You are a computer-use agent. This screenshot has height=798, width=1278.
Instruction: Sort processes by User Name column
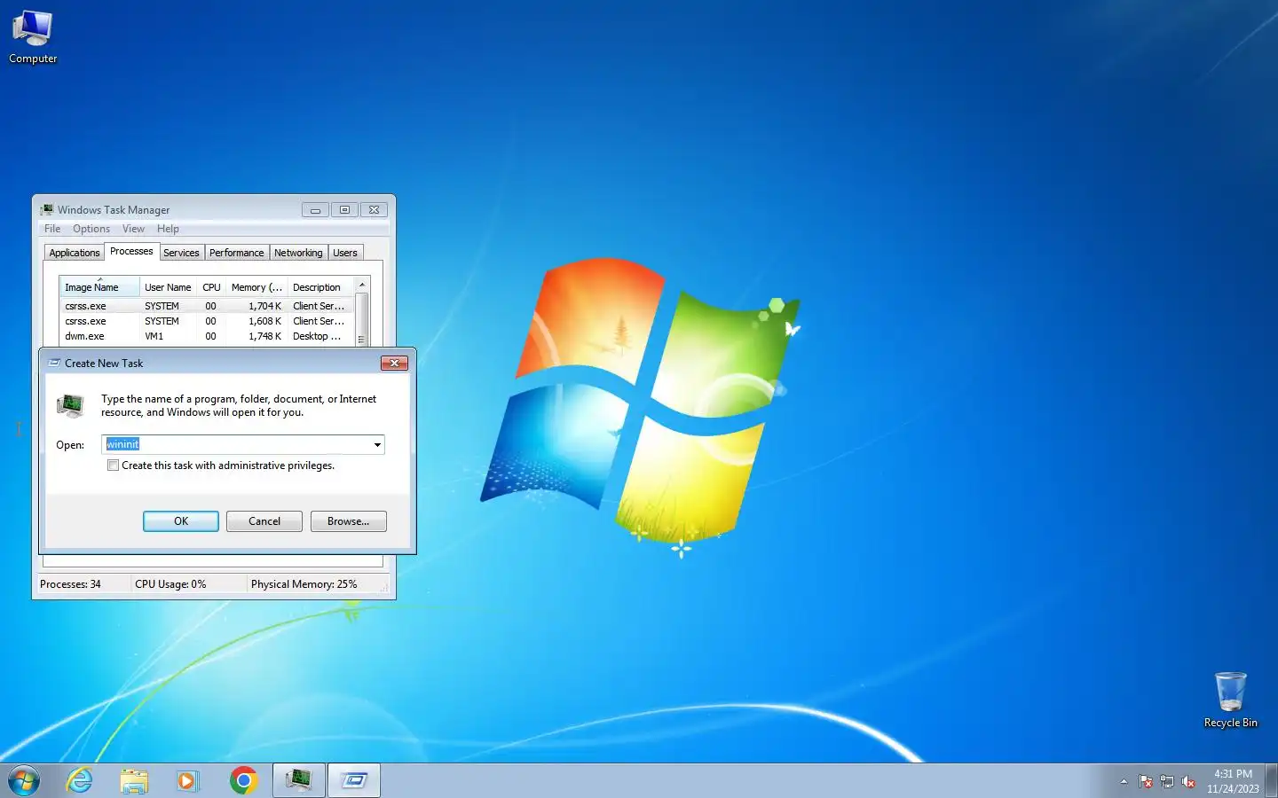click(x=168, y=287)
